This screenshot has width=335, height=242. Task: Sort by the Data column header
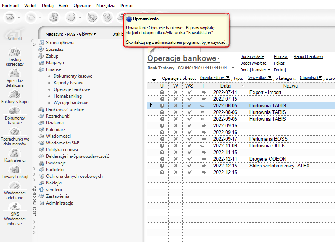coord(228,86)
